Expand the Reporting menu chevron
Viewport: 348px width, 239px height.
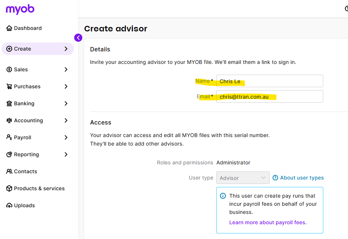(x=66, y=154)
